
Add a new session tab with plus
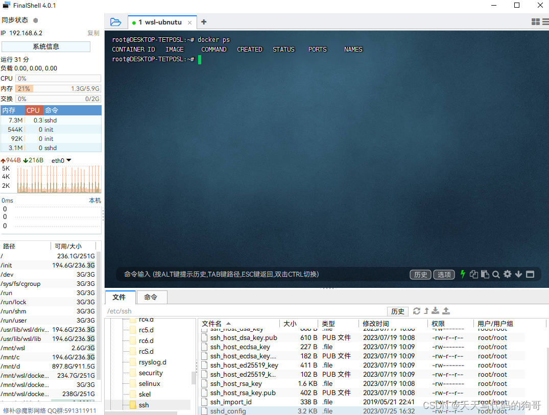(x=204, y=22)
